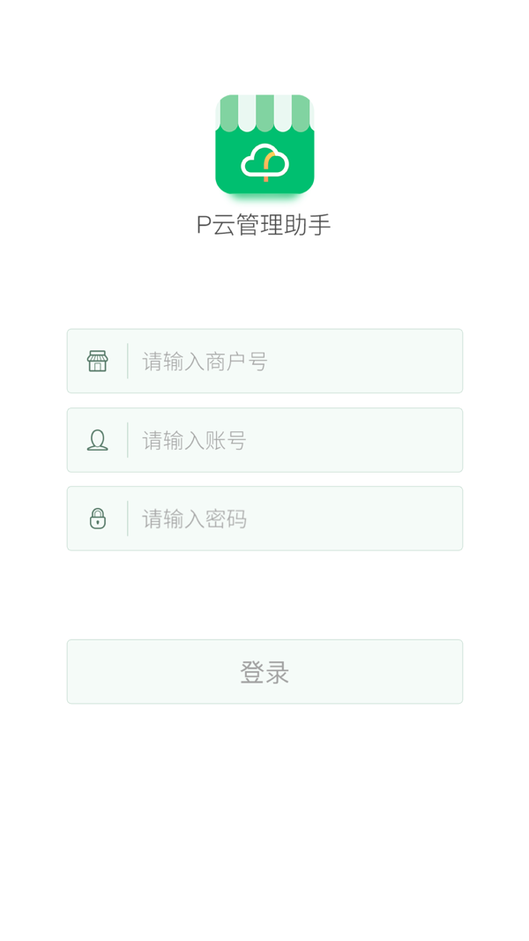Tap the P云管理助手 title text
Viewport: 529px width, 941px height.
click(x=264, y=225)
